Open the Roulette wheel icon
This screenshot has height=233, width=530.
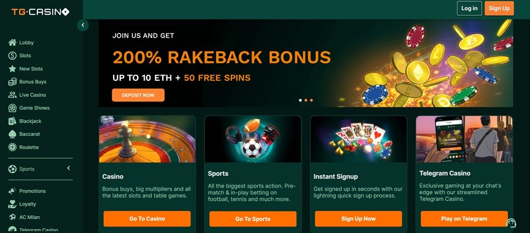(x=12, y=147)
